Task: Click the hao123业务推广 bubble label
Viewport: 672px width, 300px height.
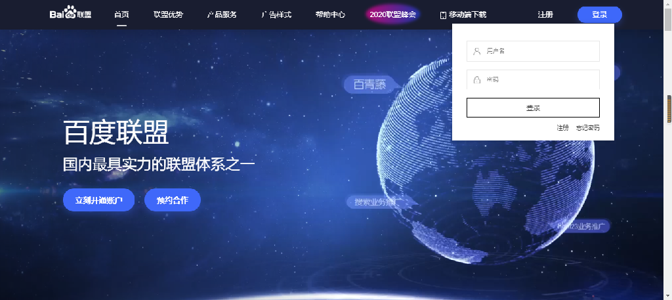Action: click(x=583, y=226)
